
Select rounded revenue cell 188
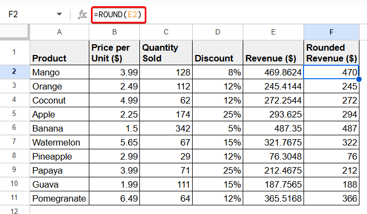331,184
